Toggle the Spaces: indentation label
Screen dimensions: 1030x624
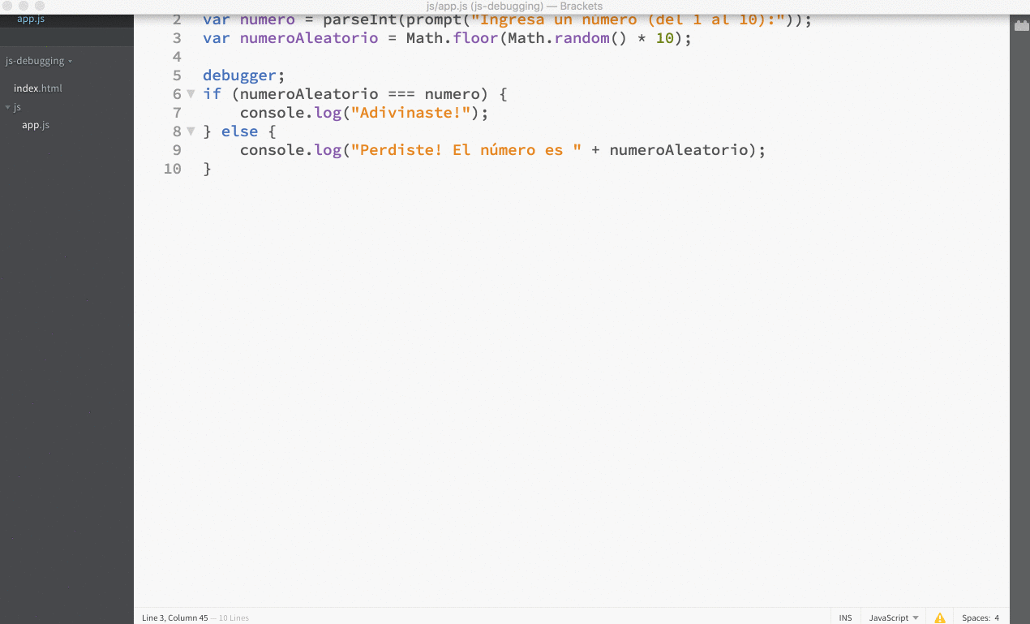[x=976, y=618]
